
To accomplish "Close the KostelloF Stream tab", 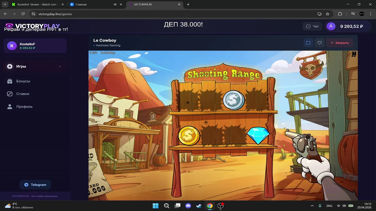I will pos(62,4).
